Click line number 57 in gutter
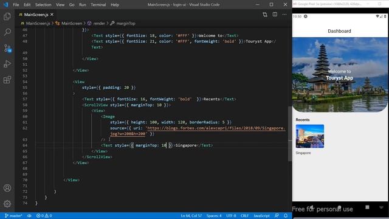The image size is (389, 219). coord(25,99)
